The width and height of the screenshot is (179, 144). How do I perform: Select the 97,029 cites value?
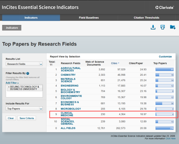pos(121,69)
